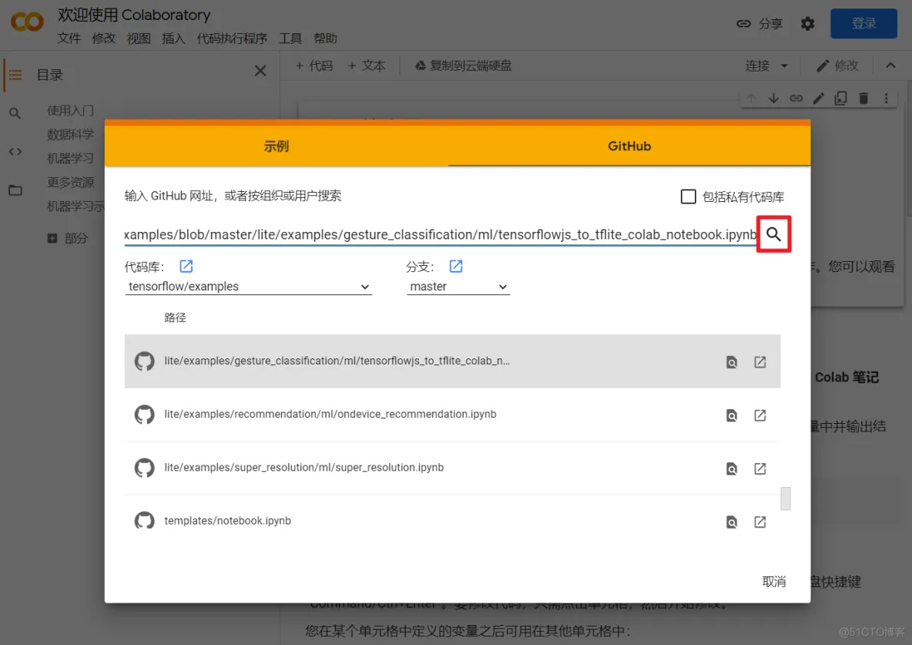This screenshot has width=912, height=645.
Task: Preview super_resolution.ipynb with file search icon
Action: click(x=732, y=469)
